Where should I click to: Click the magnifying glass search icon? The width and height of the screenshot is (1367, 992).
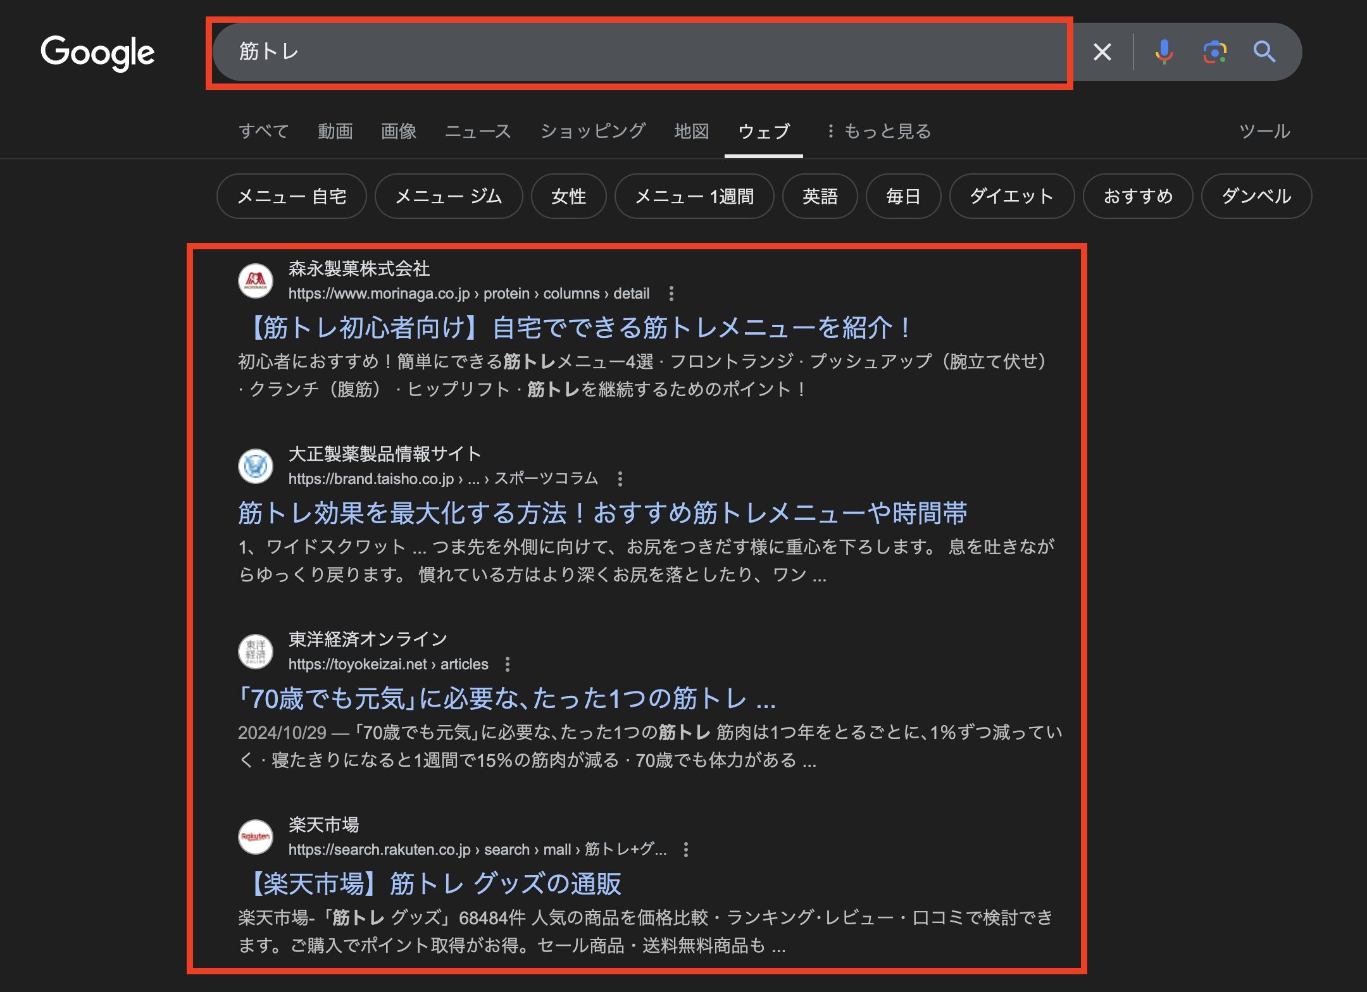(x=1264, y=52)
